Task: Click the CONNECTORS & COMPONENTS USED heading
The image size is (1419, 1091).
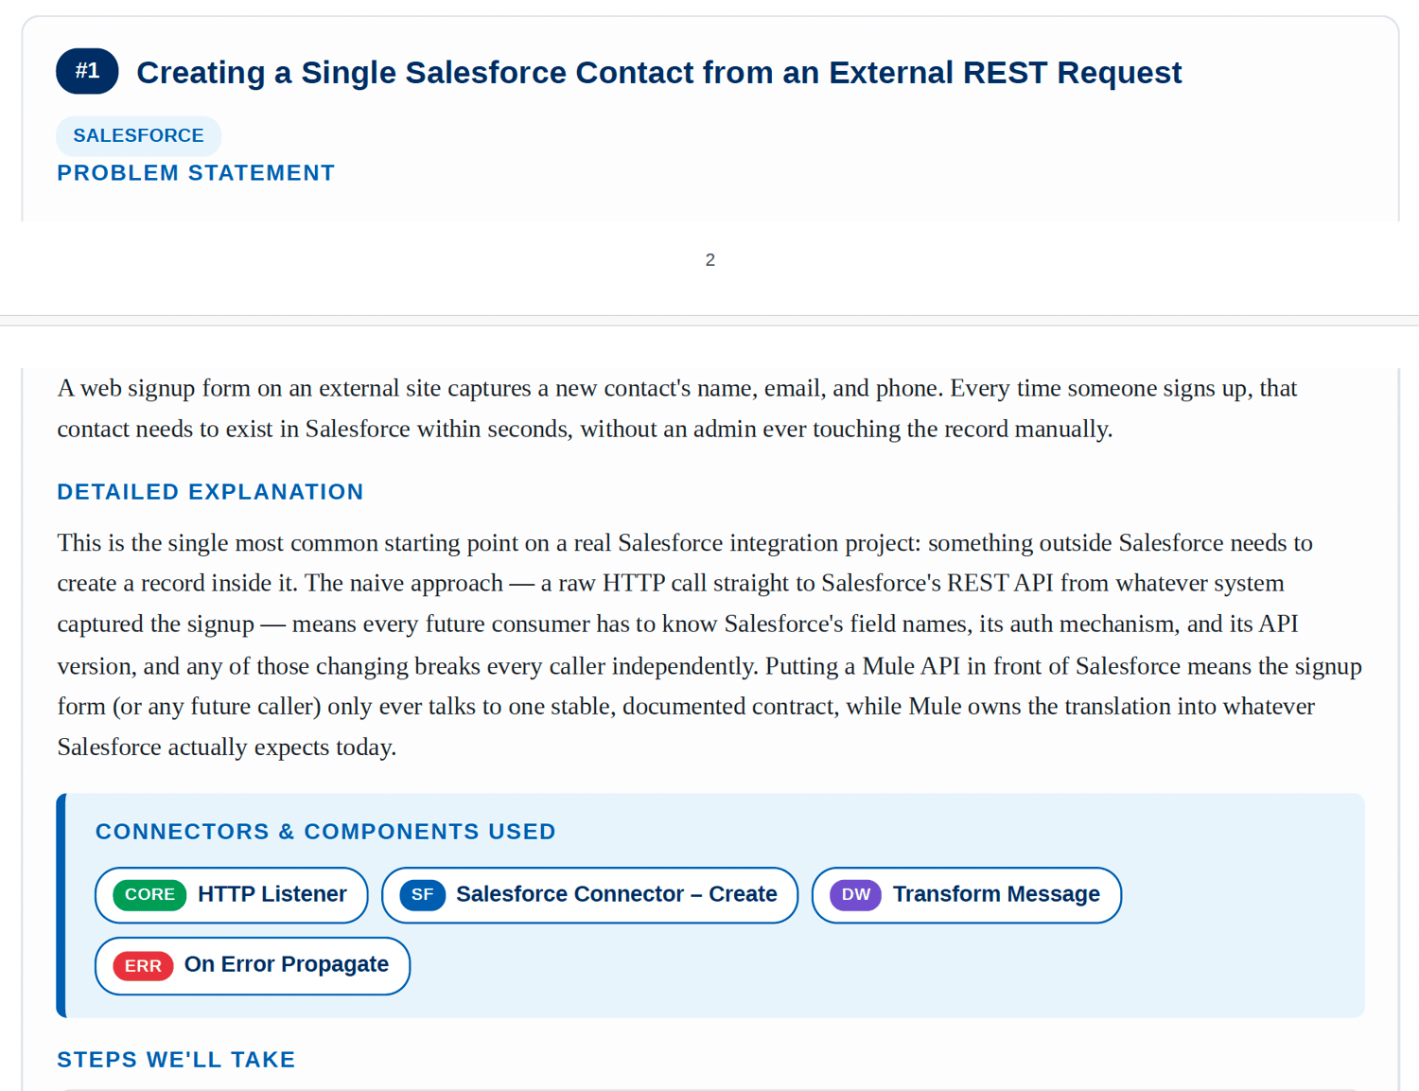Action: [x=325, y=832]
